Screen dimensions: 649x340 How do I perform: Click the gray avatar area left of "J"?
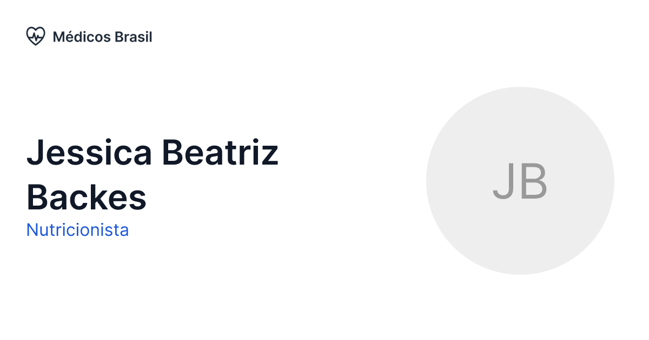coord(460,182)
